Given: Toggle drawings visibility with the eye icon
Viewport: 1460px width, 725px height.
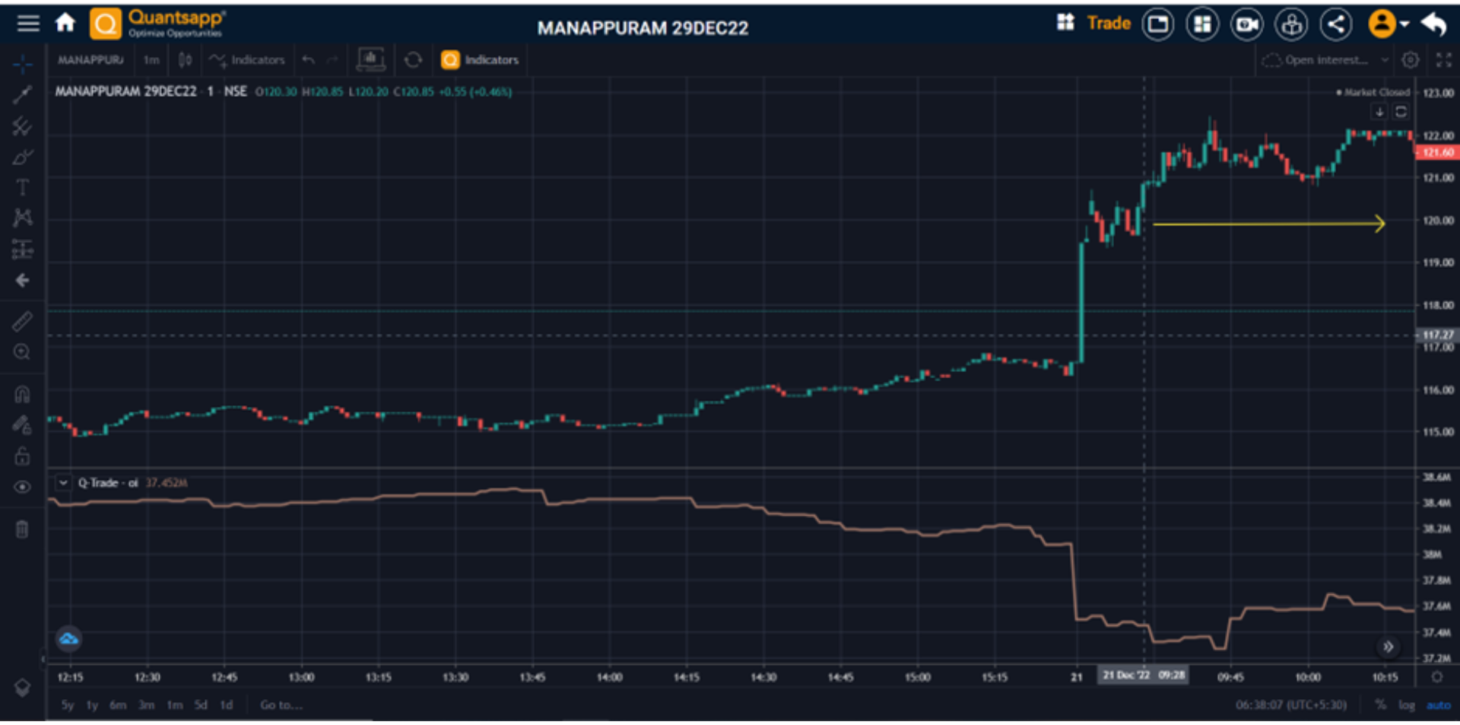Looking at the screenshot, I should pos(22,487).
